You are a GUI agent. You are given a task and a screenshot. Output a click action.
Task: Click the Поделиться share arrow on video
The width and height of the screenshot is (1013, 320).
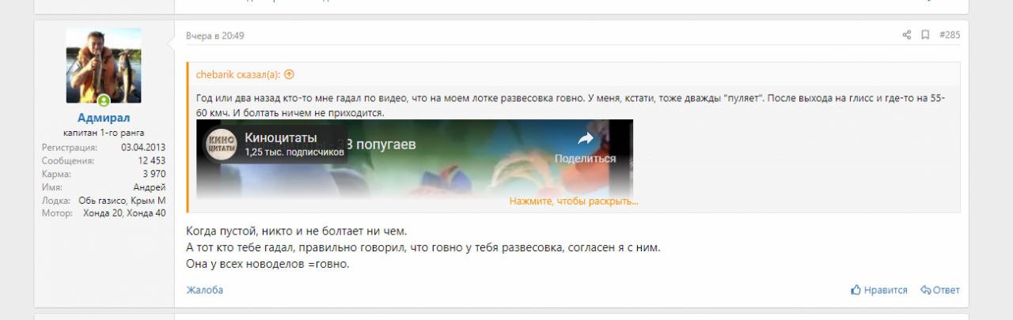tap(585, 140)
